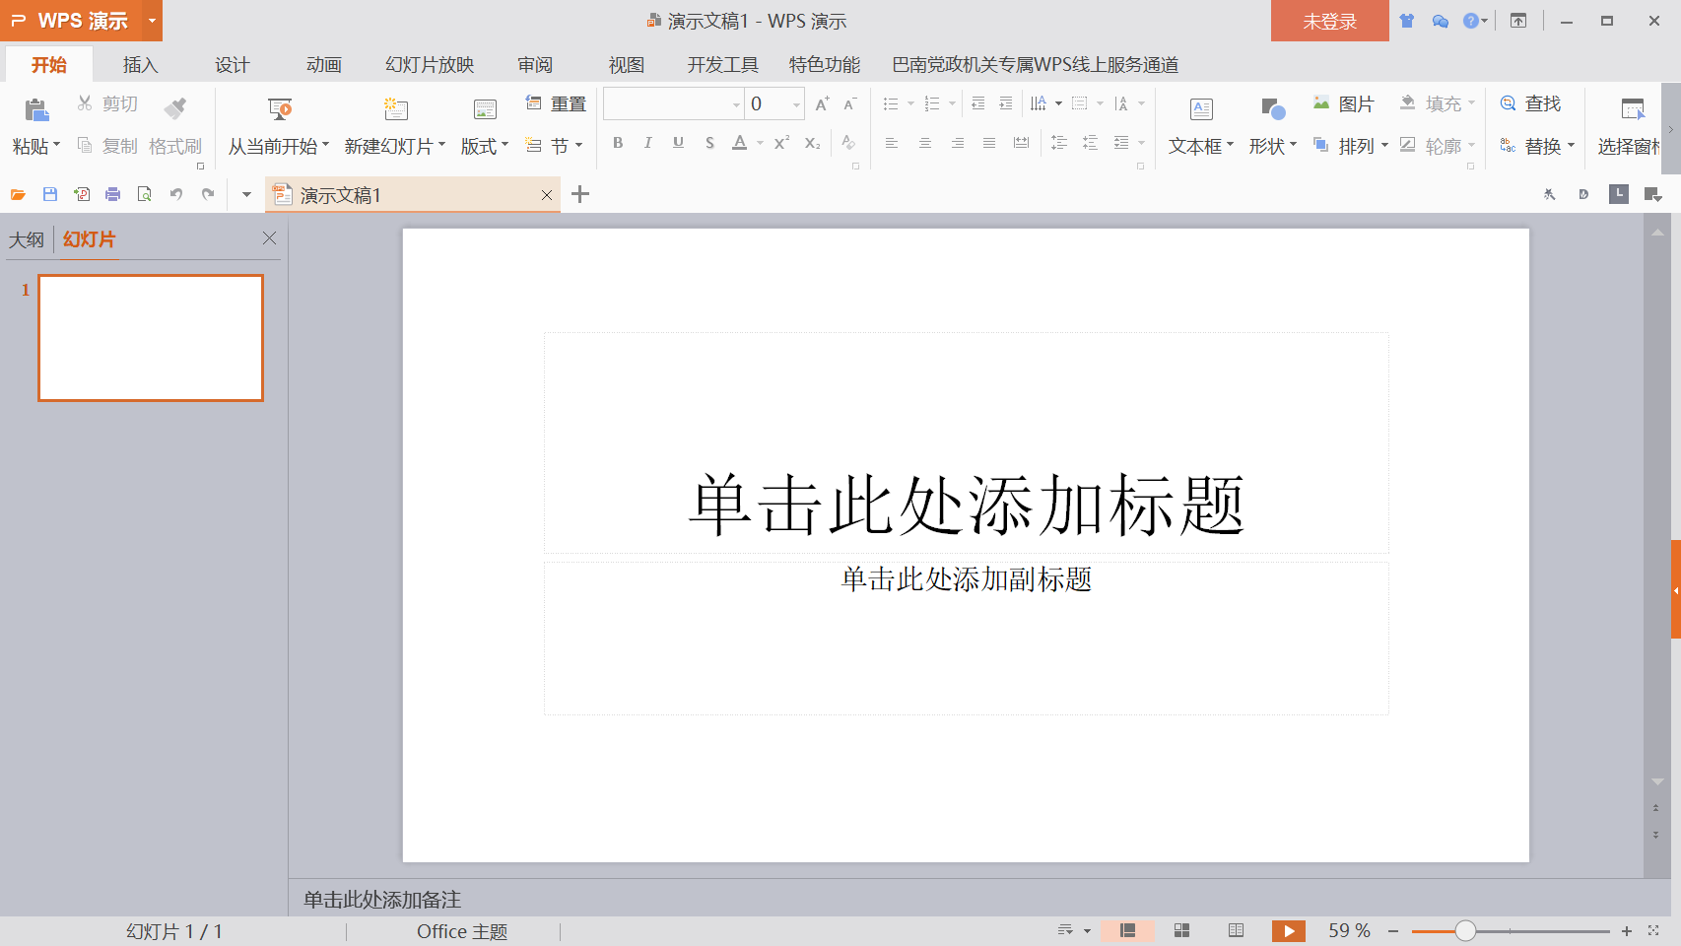Click 查找 find button
The image size is (1681, 946).
pyautogui.click(x=1531, y=103)
